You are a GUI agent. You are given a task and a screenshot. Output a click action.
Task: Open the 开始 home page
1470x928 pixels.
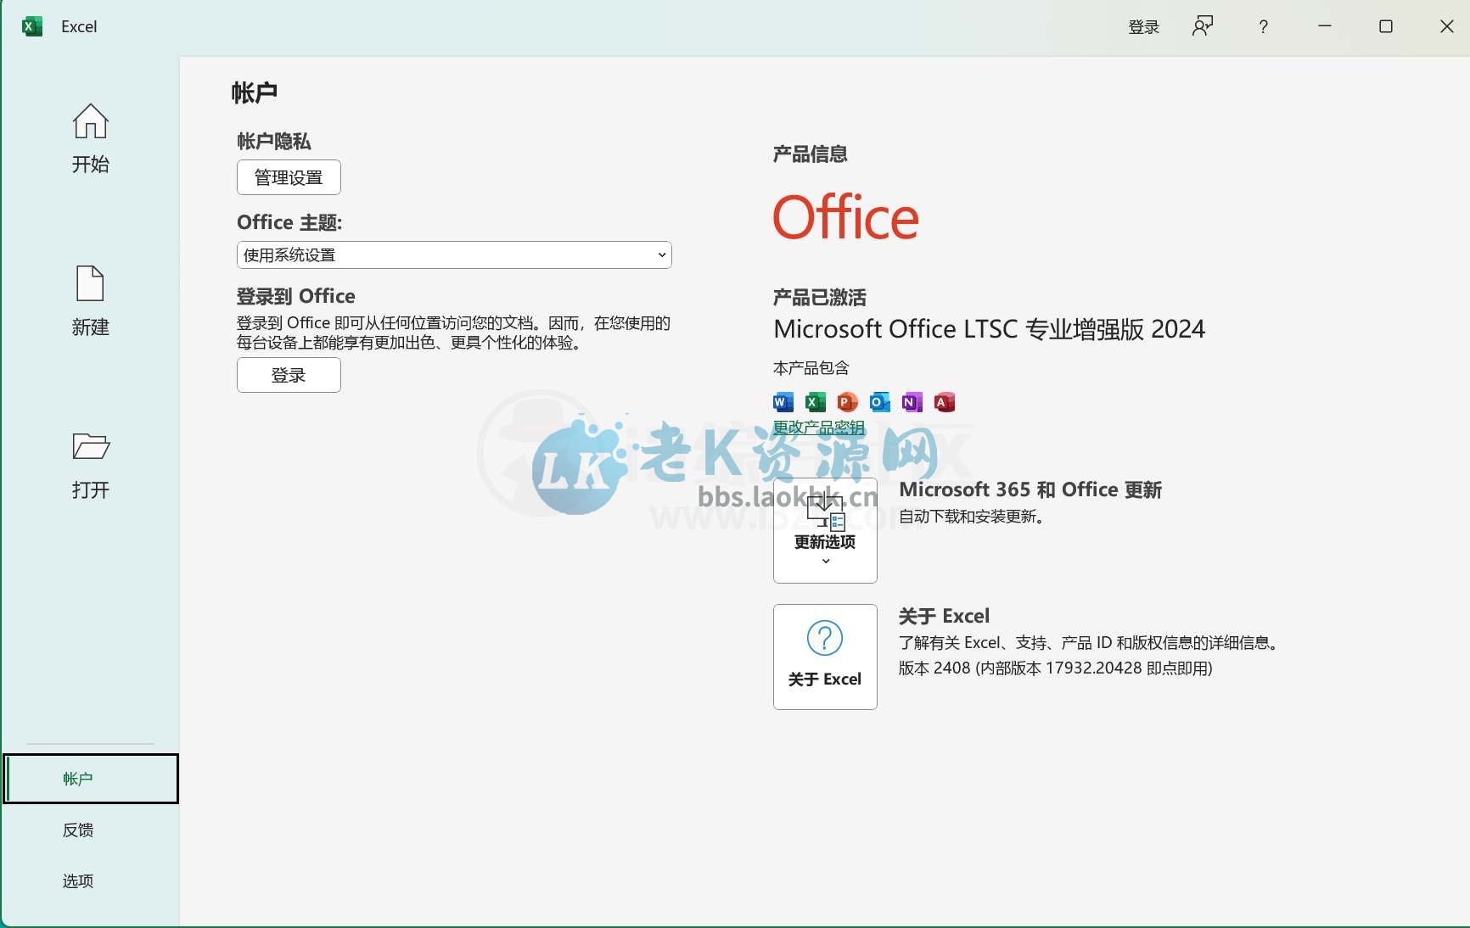[x=90, y=138]
